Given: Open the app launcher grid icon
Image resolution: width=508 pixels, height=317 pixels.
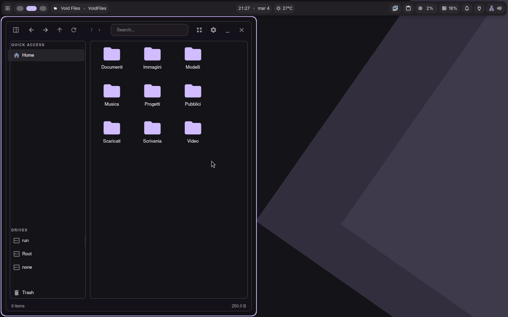Looking at the screenshot, I should tap(8, 8).
